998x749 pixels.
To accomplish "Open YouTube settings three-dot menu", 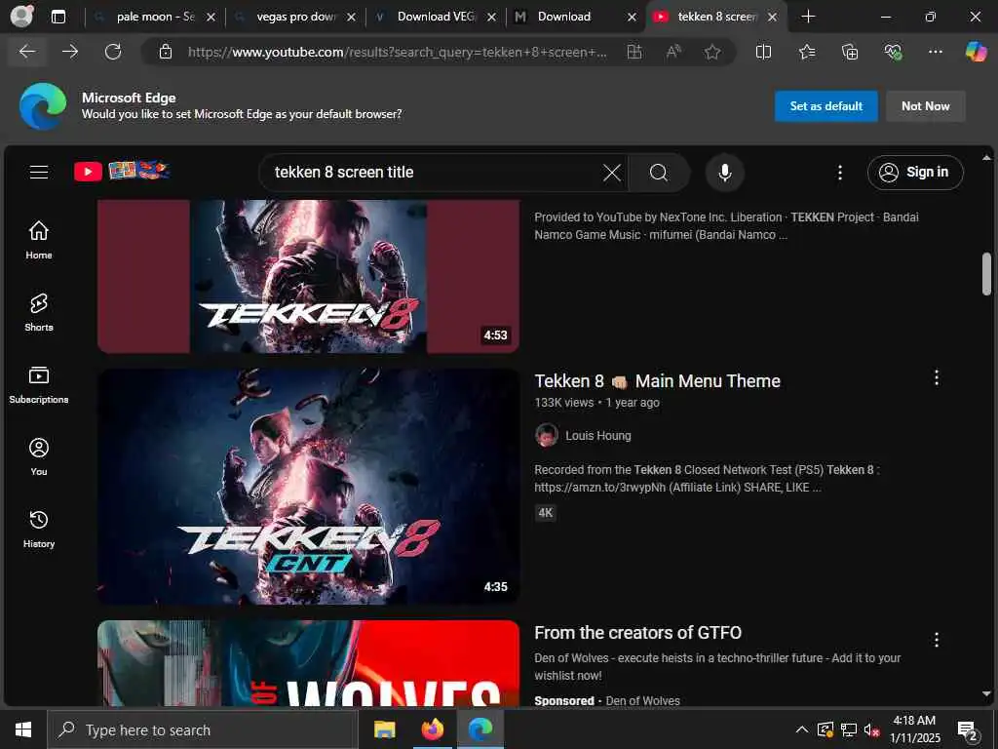I will click(839, 173).
